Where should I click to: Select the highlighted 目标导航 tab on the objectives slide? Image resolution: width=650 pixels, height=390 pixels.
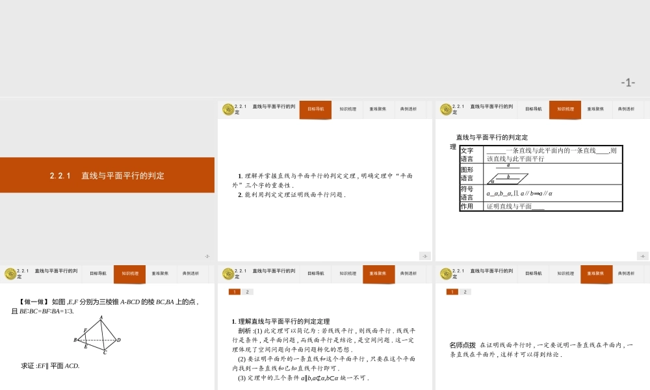[x=315, y=109]
